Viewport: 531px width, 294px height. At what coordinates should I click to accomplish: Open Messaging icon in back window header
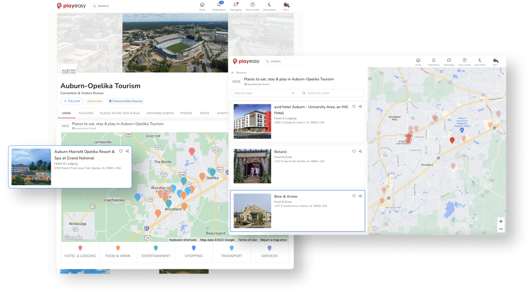point(236,6)
